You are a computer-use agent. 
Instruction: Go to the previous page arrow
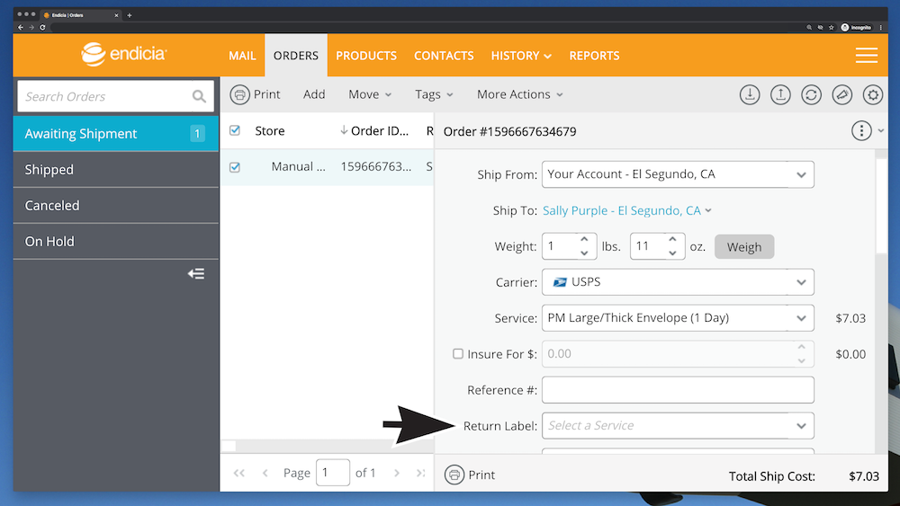265,473
